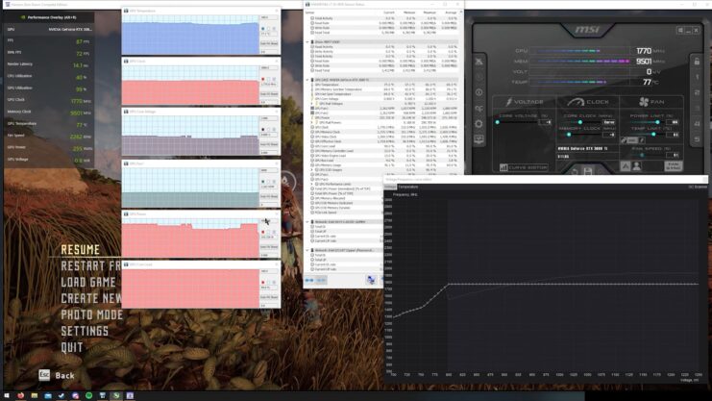
Task: Click the Afterburner save profile floppy icon
Action: [x=588, y=171]
